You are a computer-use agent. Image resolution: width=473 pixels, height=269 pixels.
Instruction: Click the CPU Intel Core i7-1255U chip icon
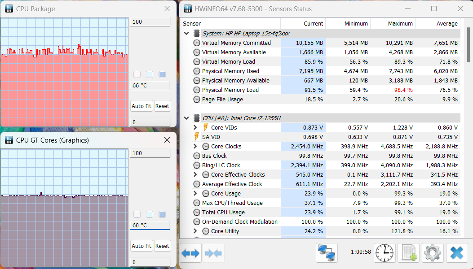[197, 118]
